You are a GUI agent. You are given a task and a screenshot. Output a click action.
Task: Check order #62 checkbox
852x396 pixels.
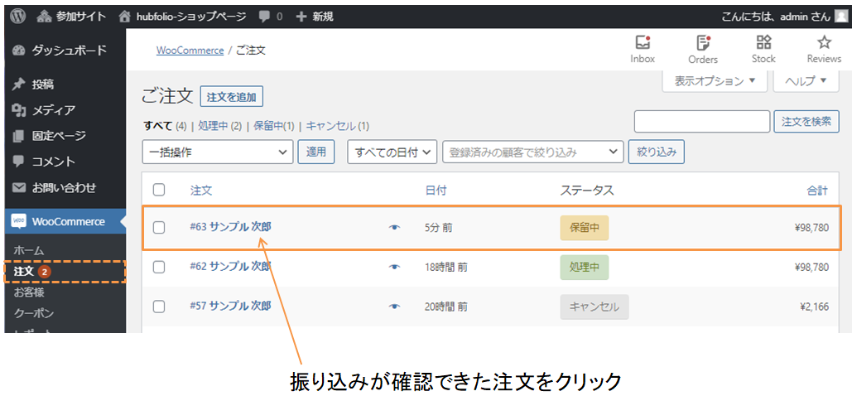159,267
